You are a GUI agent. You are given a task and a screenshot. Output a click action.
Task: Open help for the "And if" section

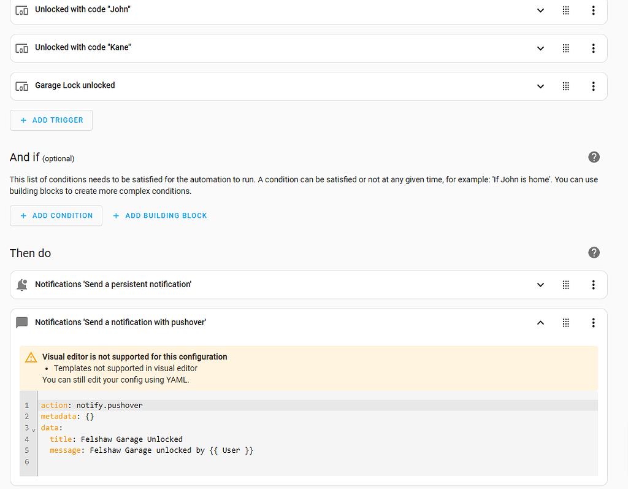(594, 157)
